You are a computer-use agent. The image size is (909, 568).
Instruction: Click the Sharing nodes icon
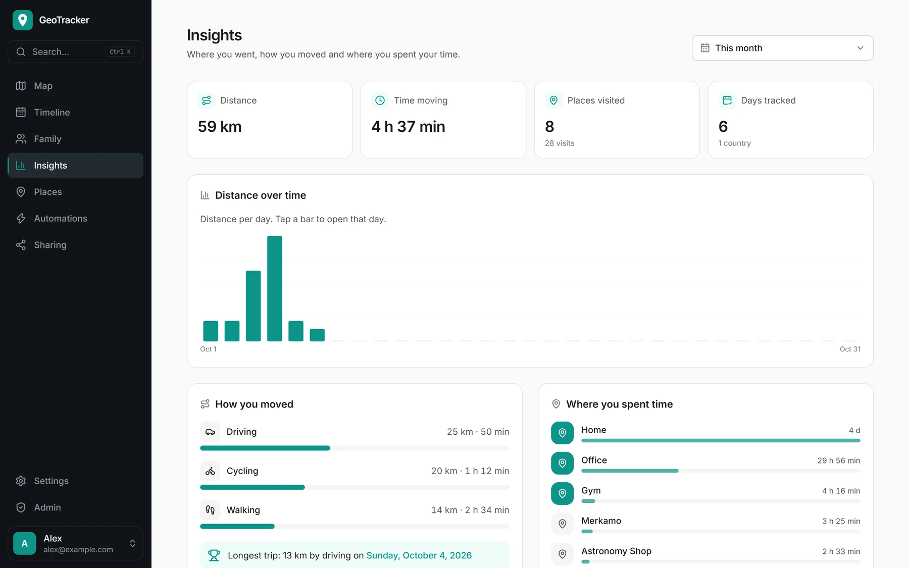pos(21,245)
